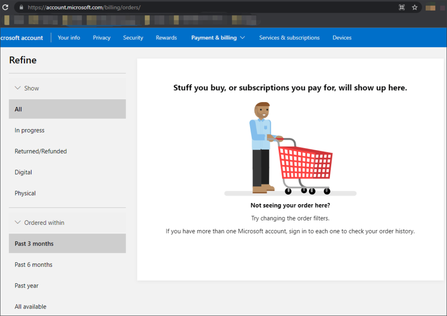Viewport: 447px width, 316px height.
Task: Select "Past 6 months" timeframe
Action: (34, 264)
